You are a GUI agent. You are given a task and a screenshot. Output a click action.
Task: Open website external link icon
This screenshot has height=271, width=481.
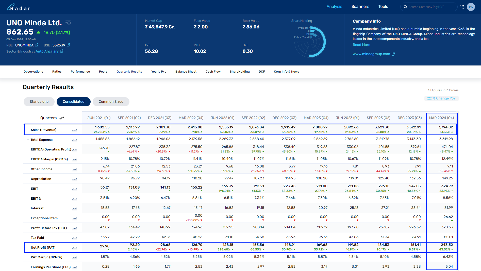pyautogui.click(x=393, y=54)
